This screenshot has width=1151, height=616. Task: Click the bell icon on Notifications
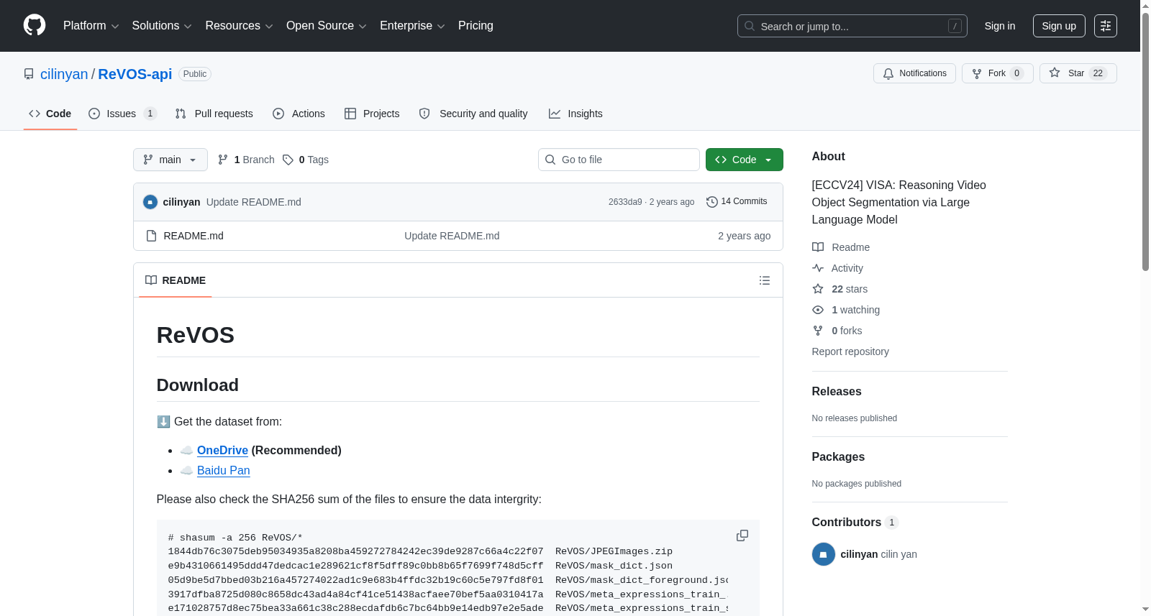pyautogui.click(x=888, y=73)
